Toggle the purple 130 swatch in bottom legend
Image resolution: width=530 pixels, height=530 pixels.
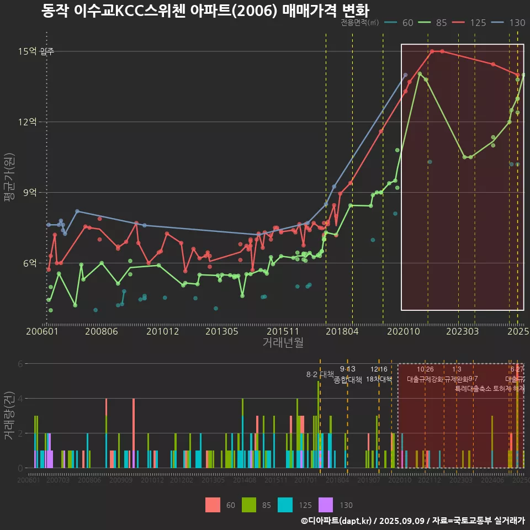pyautogui.click(x=327, y=505)
